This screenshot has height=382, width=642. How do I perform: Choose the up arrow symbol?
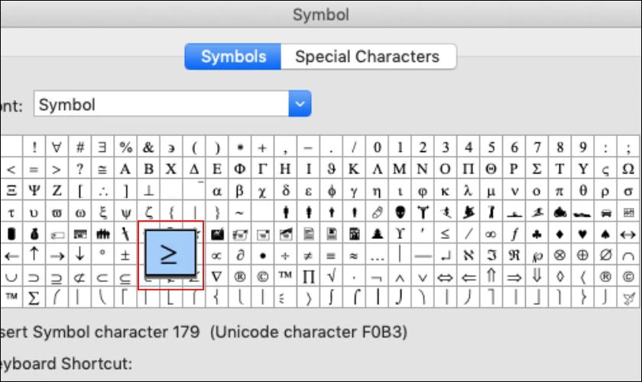click(34, 256)
